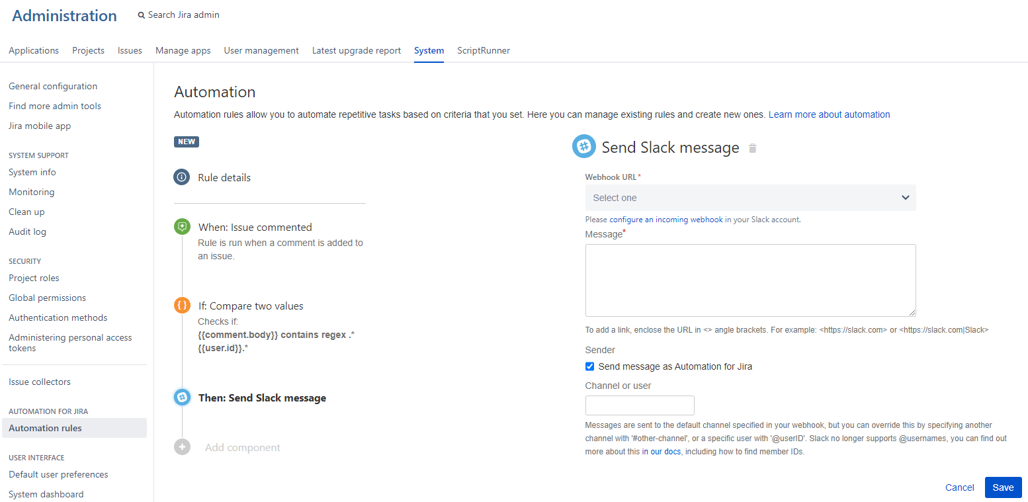
Task: Cancel editing the Slack action
Action: (x=959, y=487)
